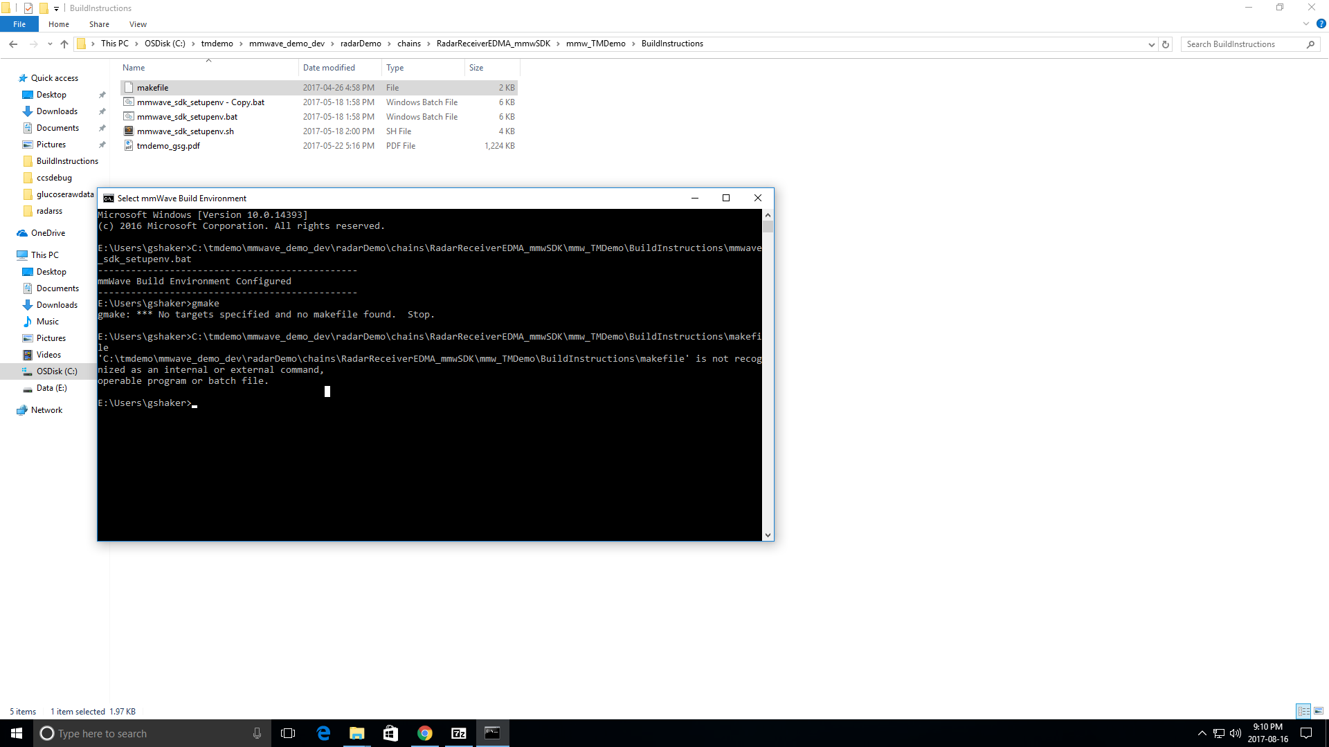Open the View ribbon tab
The image size is (1329, 747).
138,24
